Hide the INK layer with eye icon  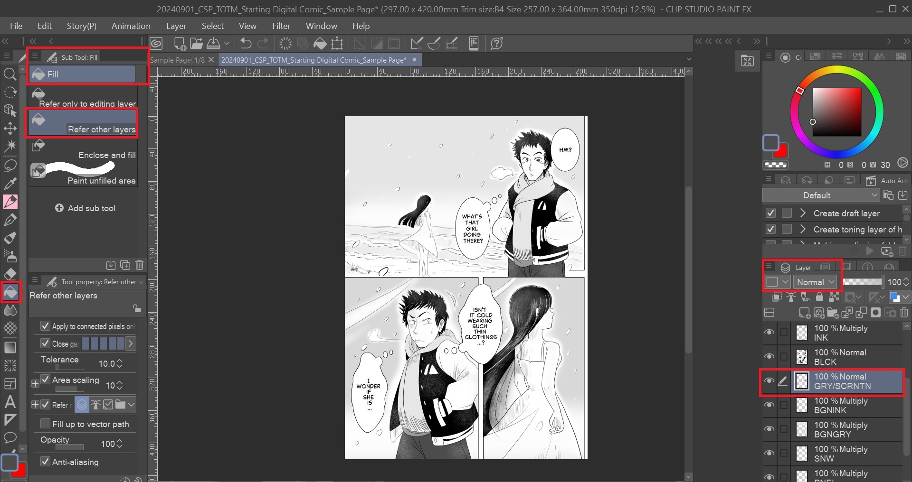769,333
